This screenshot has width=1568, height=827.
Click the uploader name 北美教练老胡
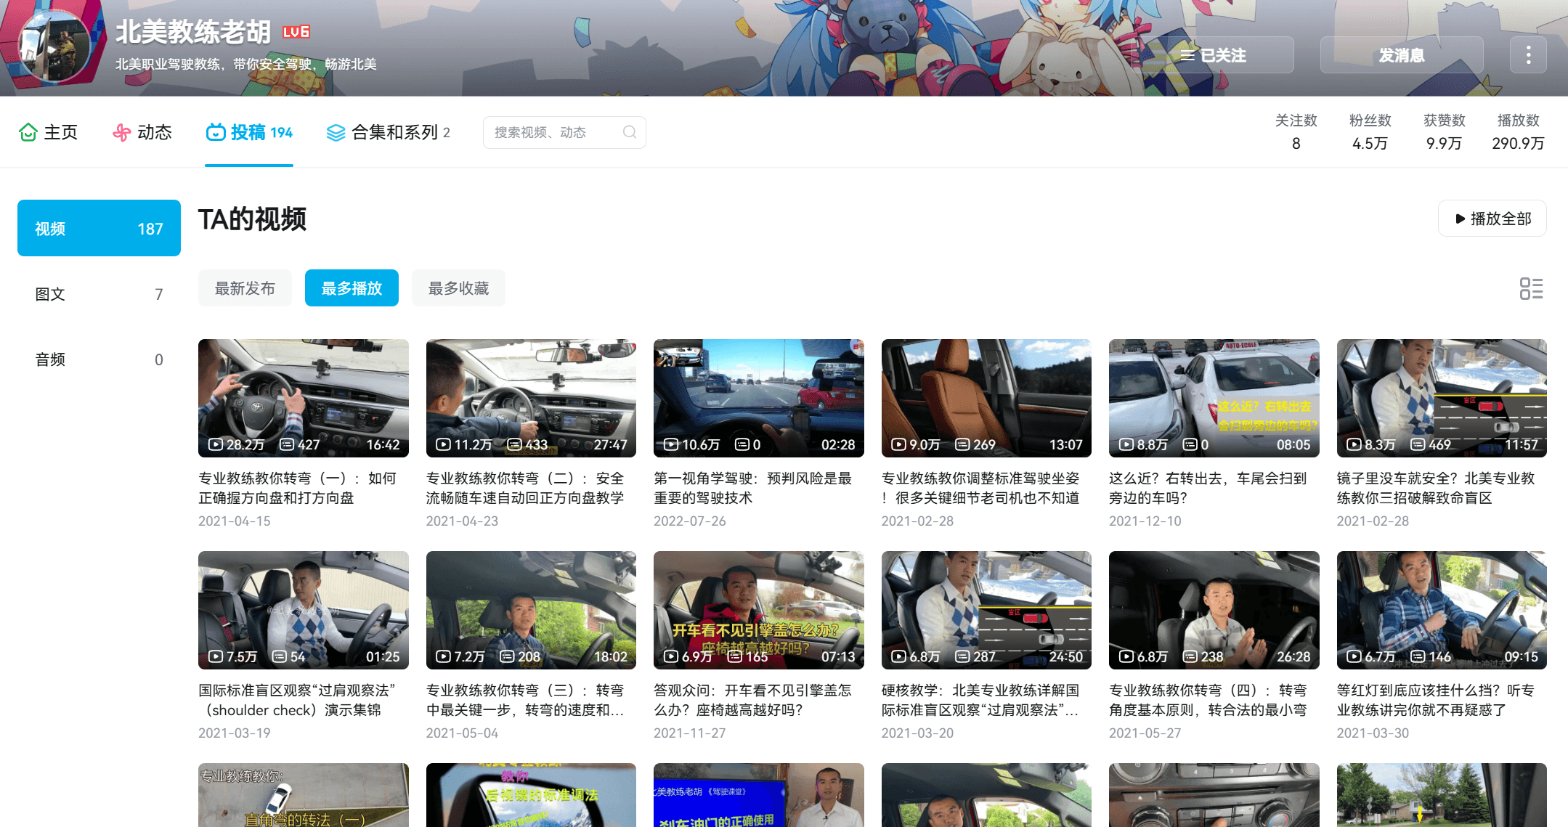193,32
